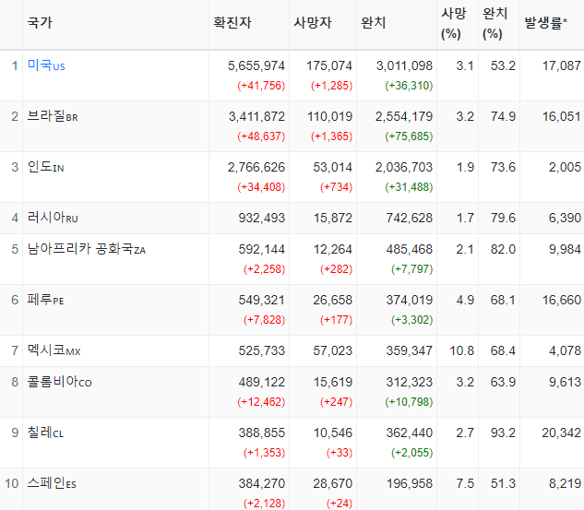584x510 pixels.
Task: Click the 완치 (%) column header
Action: [495, 23]
